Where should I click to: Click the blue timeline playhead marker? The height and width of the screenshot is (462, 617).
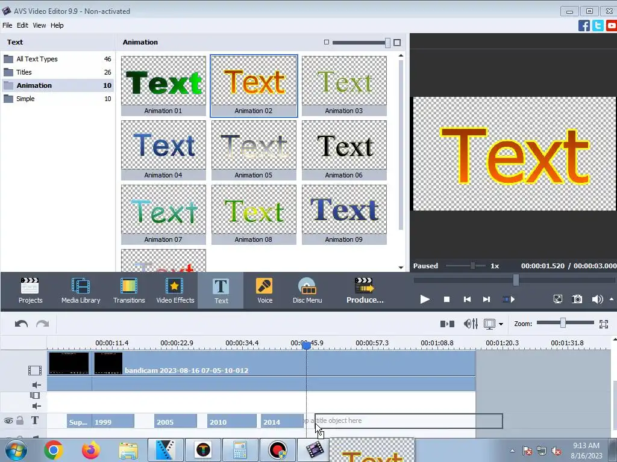[306, 346]
